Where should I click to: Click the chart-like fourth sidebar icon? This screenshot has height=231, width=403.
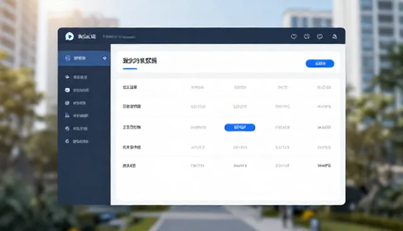coord(67,115)
